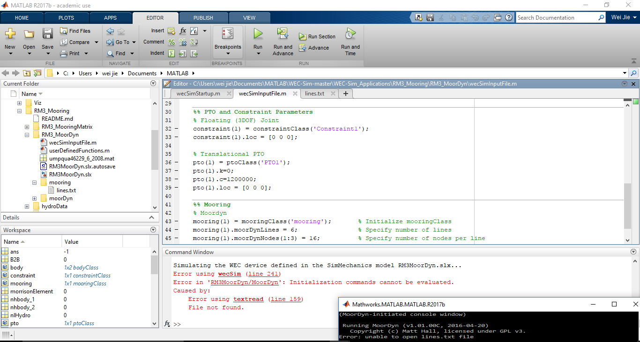The height and width of the screenshot is (342, 640).
Task: Open the 'line 241' error link
Action: pyautogui.click(x=263, y=274)
